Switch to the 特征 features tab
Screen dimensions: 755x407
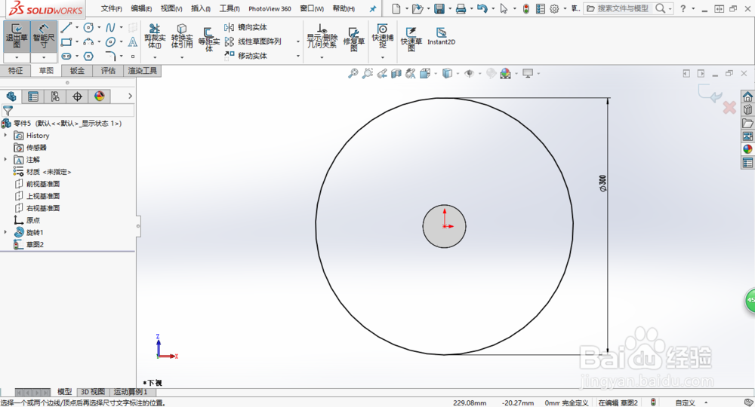[x=15, y=71]
